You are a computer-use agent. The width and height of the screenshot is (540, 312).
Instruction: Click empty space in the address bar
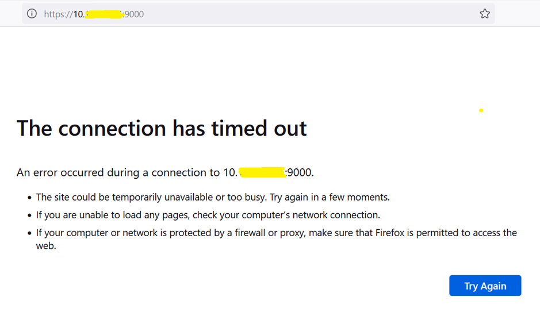(316, 14)
